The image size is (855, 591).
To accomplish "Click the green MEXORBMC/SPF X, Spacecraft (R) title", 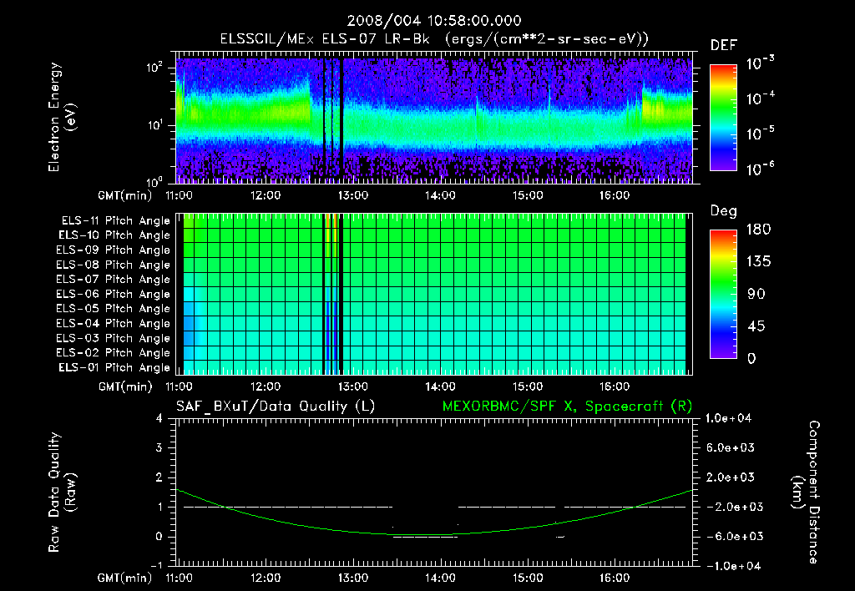I will (567, 407).
